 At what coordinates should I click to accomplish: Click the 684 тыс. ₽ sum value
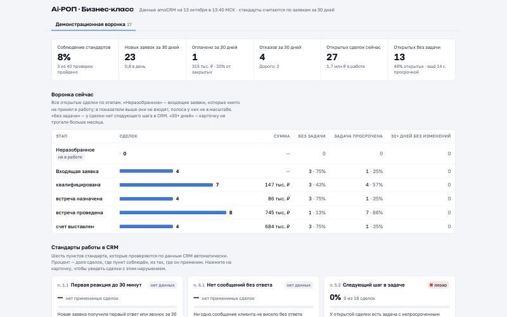coord(277,226)
